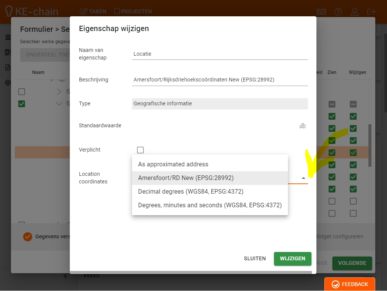This screenshot has height=291, width=387.
Task: Open the Taken menu
Action: [93, 11]
